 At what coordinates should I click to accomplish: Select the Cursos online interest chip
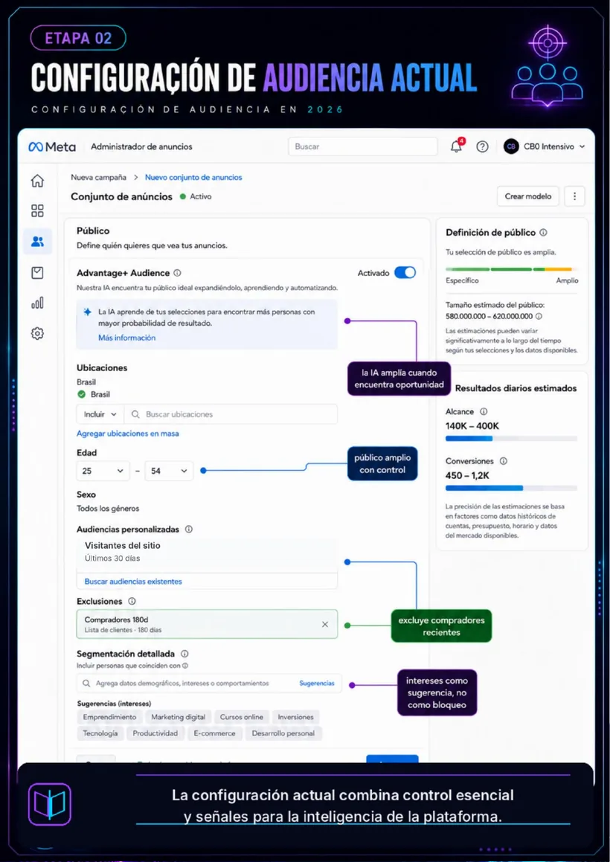pyautogui.click(x=242, y=718)
